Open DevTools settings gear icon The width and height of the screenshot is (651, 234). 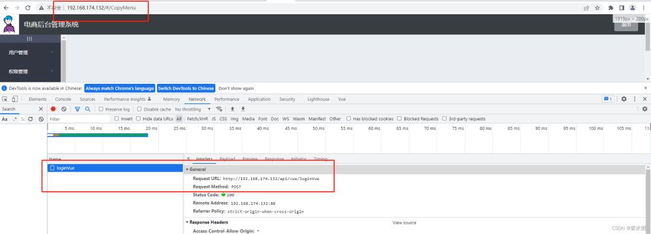(x=624, y=99)
